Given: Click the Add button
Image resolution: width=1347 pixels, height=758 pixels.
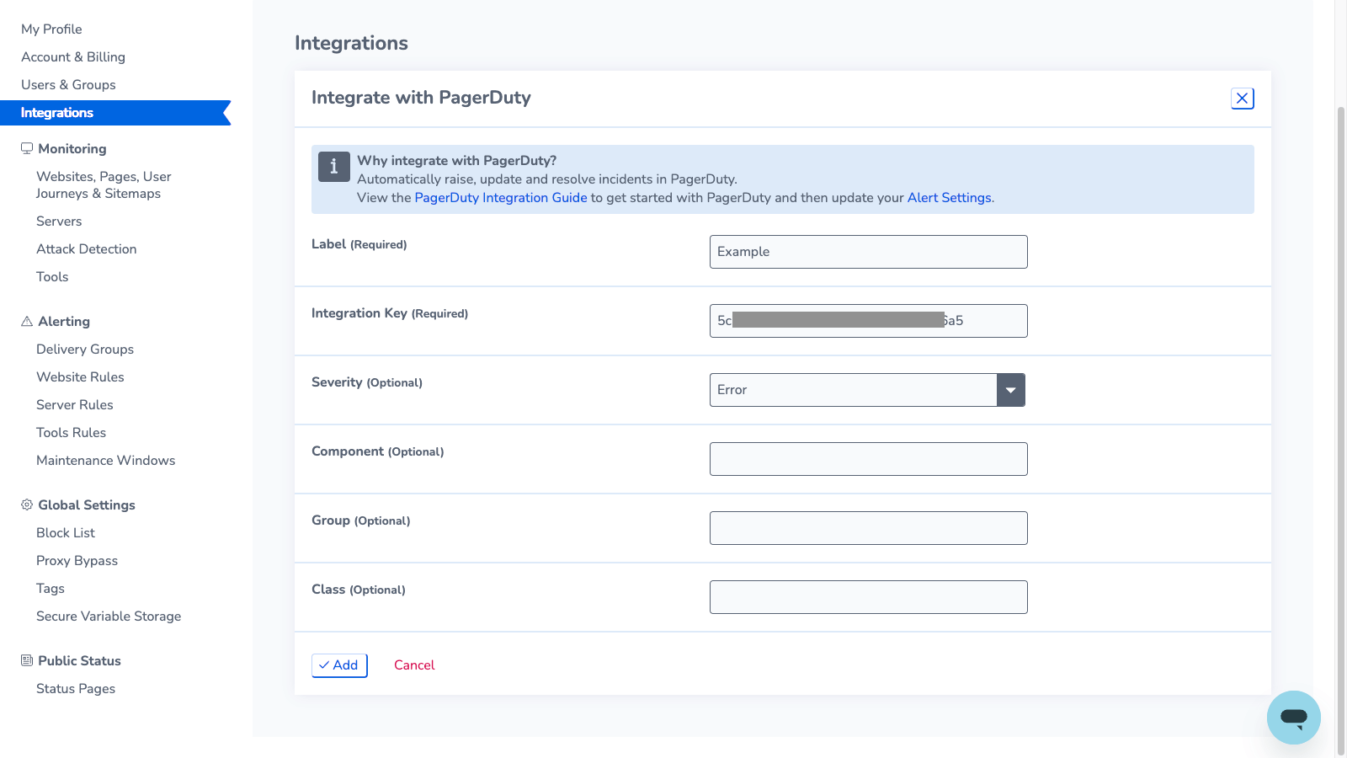Looking at the screenshot, I should pos(339,665).
